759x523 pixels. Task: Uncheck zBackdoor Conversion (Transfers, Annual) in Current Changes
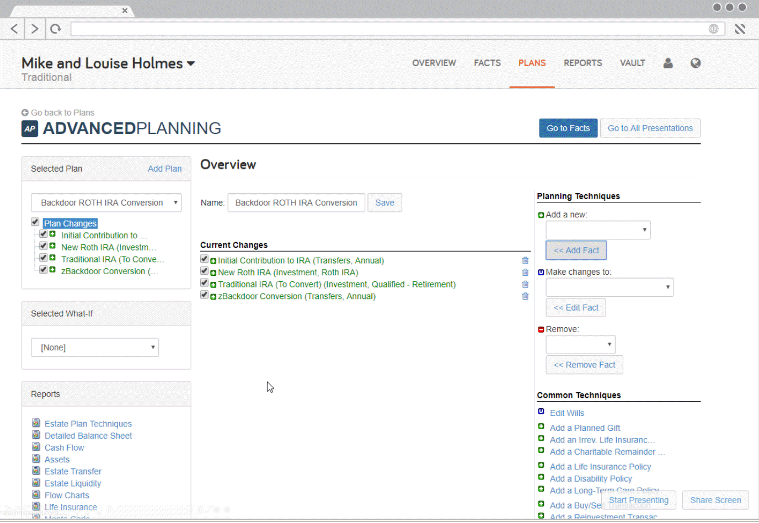(204, 295)
